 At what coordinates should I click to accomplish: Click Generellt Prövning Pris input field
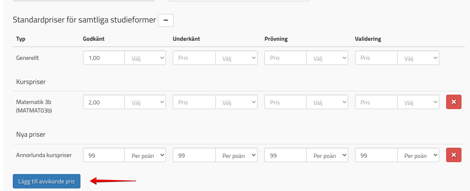[285, 58]
